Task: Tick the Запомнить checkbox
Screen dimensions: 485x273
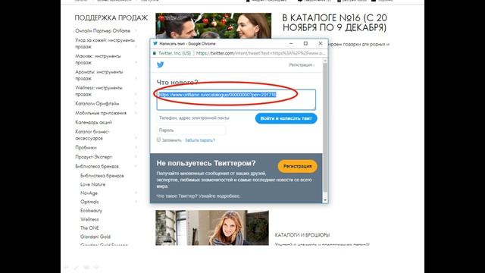Action: point(158,140)
